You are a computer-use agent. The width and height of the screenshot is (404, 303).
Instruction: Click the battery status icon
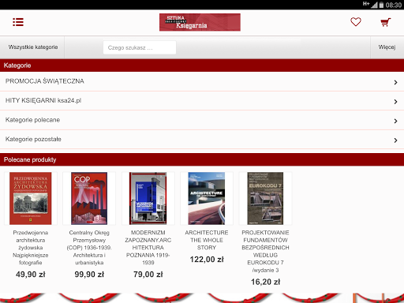coord(381,5)
